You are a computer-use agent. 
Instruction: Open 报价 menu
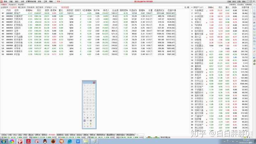click(17, 1)
